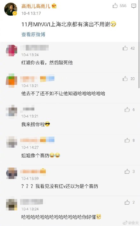Click the crown membership badge beside username
Screen dimensions: 140x226
pos(54,6)
